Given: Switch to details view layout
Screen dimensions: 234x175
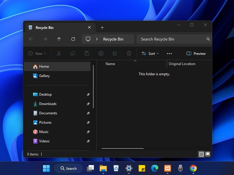Looking at the screenshot, I should click(x=201, y=154).
